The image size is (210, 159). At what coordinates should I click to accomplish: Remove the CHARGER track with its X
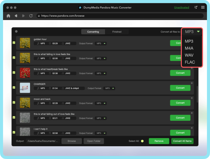[x=192, y=83]
